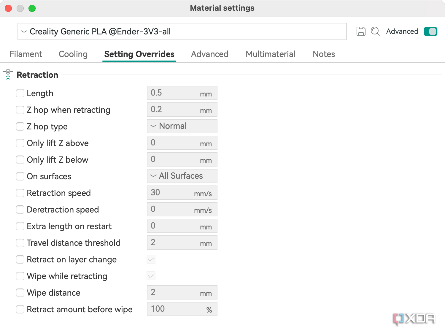Click the Extra length on restart field

[x=182, y=226]
